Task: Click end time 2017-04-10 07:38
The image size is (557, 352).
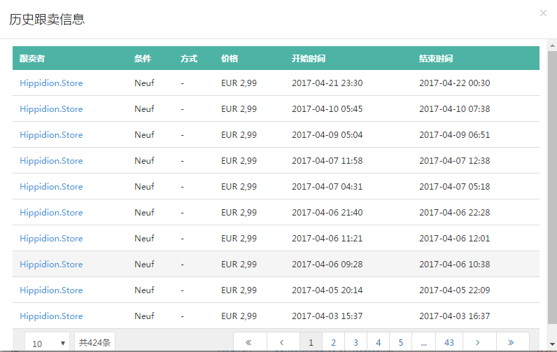Action: coord(454,109)
